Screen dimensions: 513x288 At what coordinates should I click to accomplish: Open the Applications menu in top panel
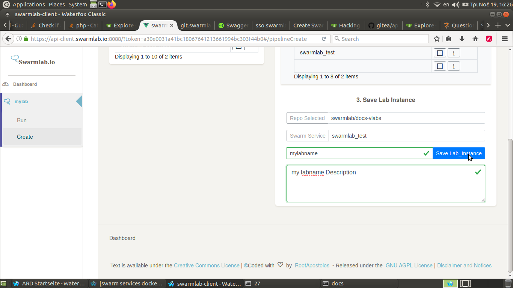pos(29,4)
